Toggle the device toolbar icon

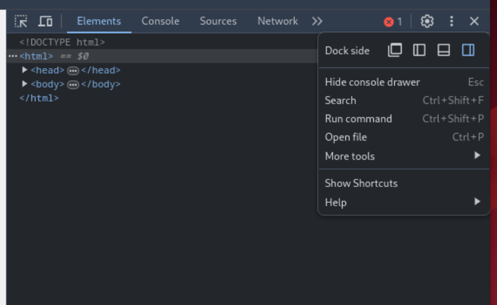(45, 21)
